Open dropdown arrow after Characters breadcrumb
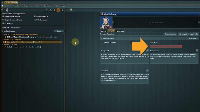 (53, 6)
